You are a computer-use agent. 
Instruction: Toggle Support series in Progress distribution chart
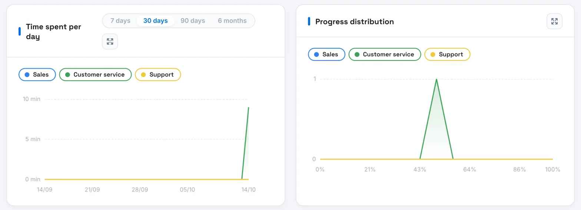click(x=447, y=54)
